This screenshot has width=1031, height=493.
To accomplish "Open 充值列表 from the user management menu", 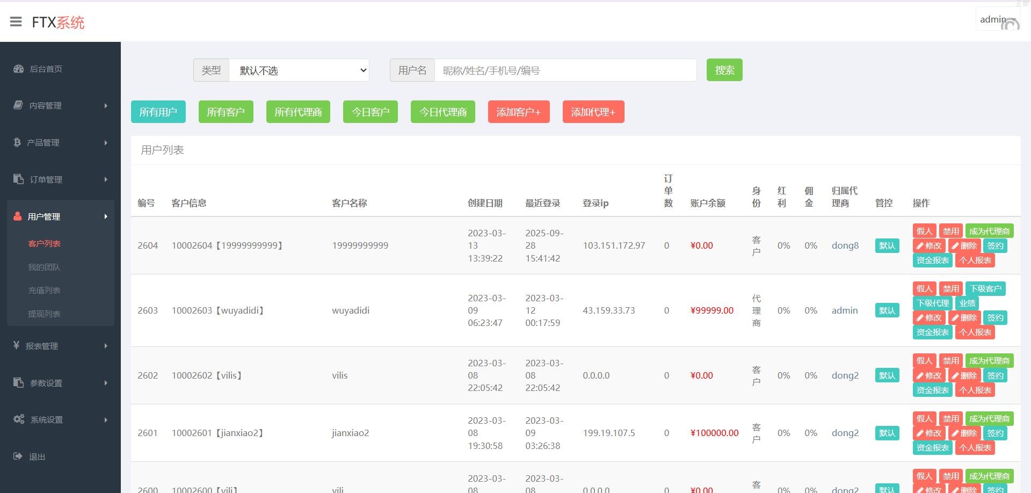I will click(43, 290).
